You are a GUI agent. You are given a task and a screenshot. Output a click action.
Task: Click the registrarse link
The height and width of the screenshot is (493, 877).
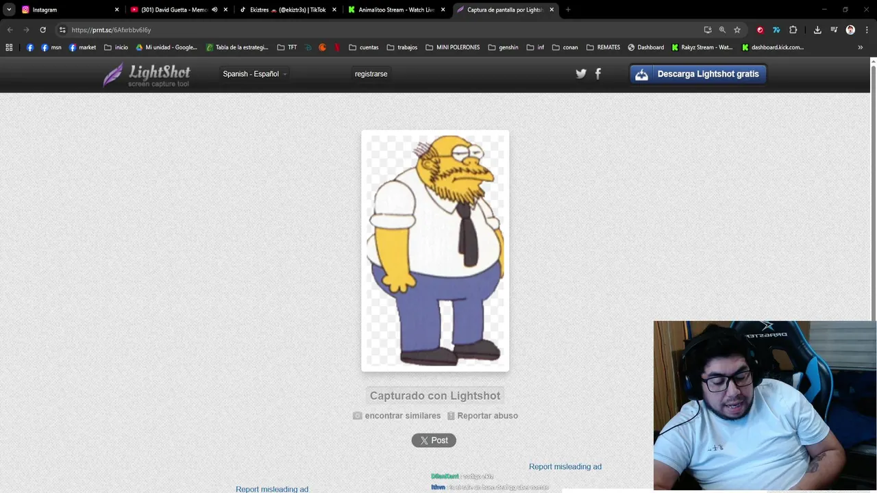point(371,74)
